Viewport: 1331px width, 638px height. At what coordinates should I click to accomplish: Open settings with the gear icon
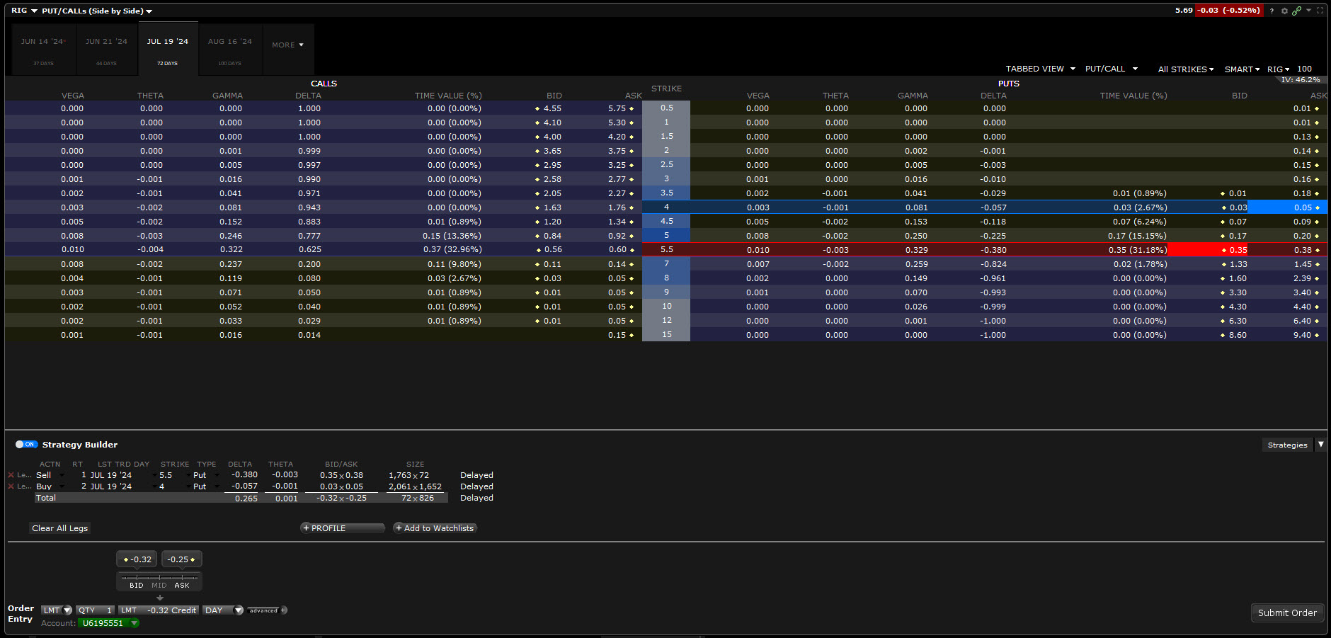(1284, 11)
